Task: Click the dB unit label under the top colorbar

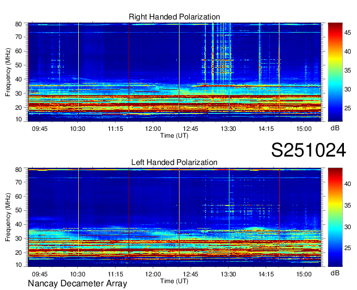Action: pyautogui.click(x=335, y=128)
